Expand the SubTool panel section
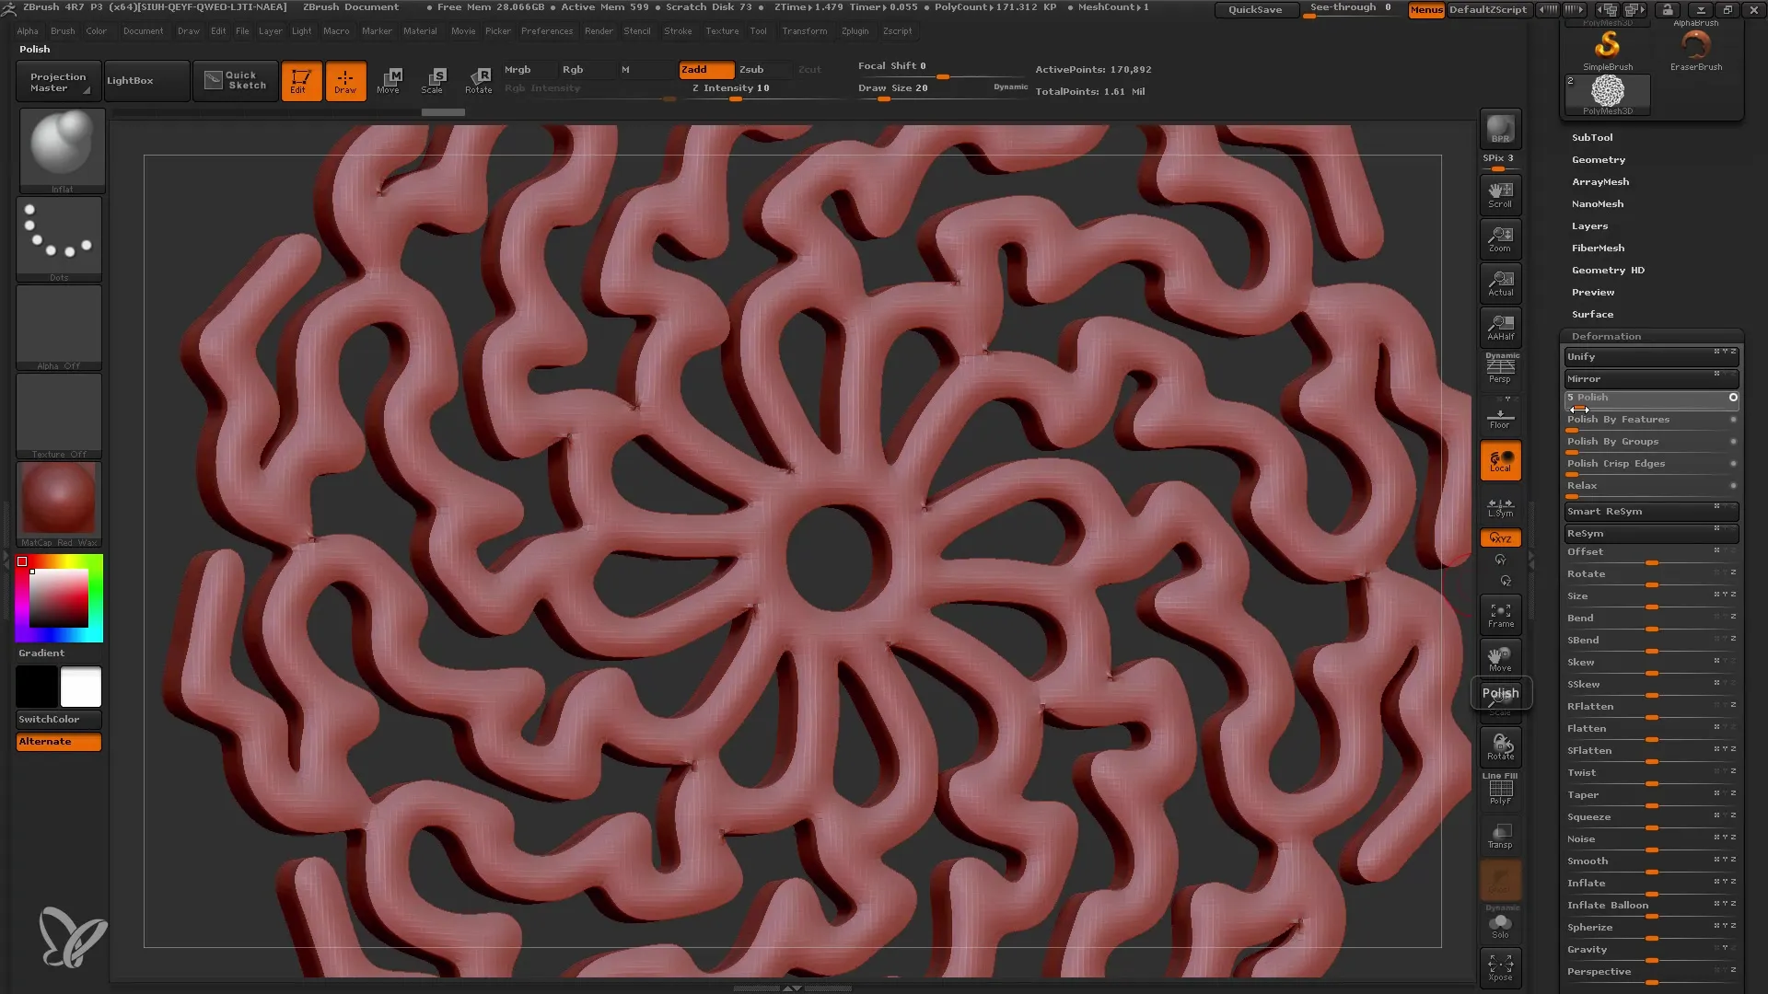The height and width of the screenshot is (994, 1768). (x=1592, y=137)
